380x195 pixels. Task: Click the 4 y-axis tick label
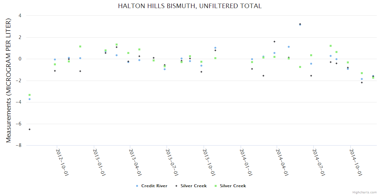click(x=20, y=15)
